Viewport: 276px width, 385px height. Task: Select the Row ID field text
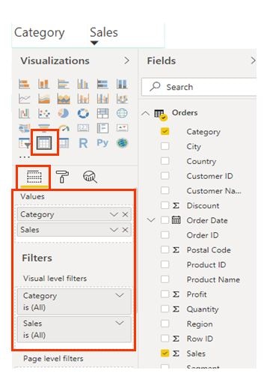tap(200, 339)
